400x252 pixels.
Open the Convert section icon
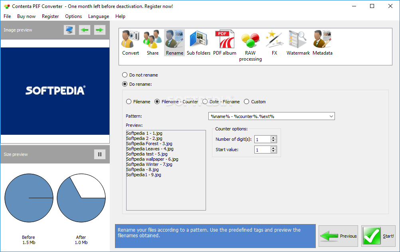(x=131, y=43)
